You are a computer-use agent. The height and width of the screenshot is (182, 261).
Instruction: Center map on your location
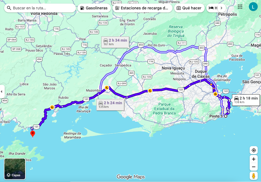[x=254, y=150]
